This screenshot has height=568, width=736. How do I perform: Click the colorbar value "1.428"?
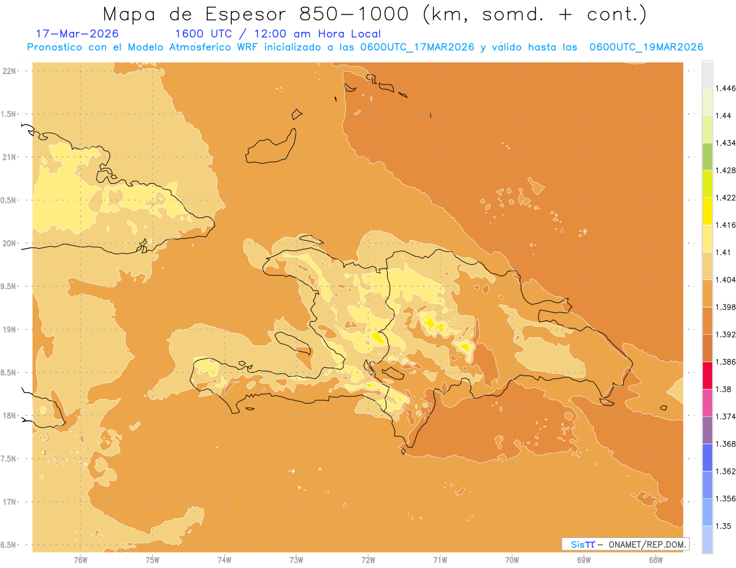coord(726,170)
